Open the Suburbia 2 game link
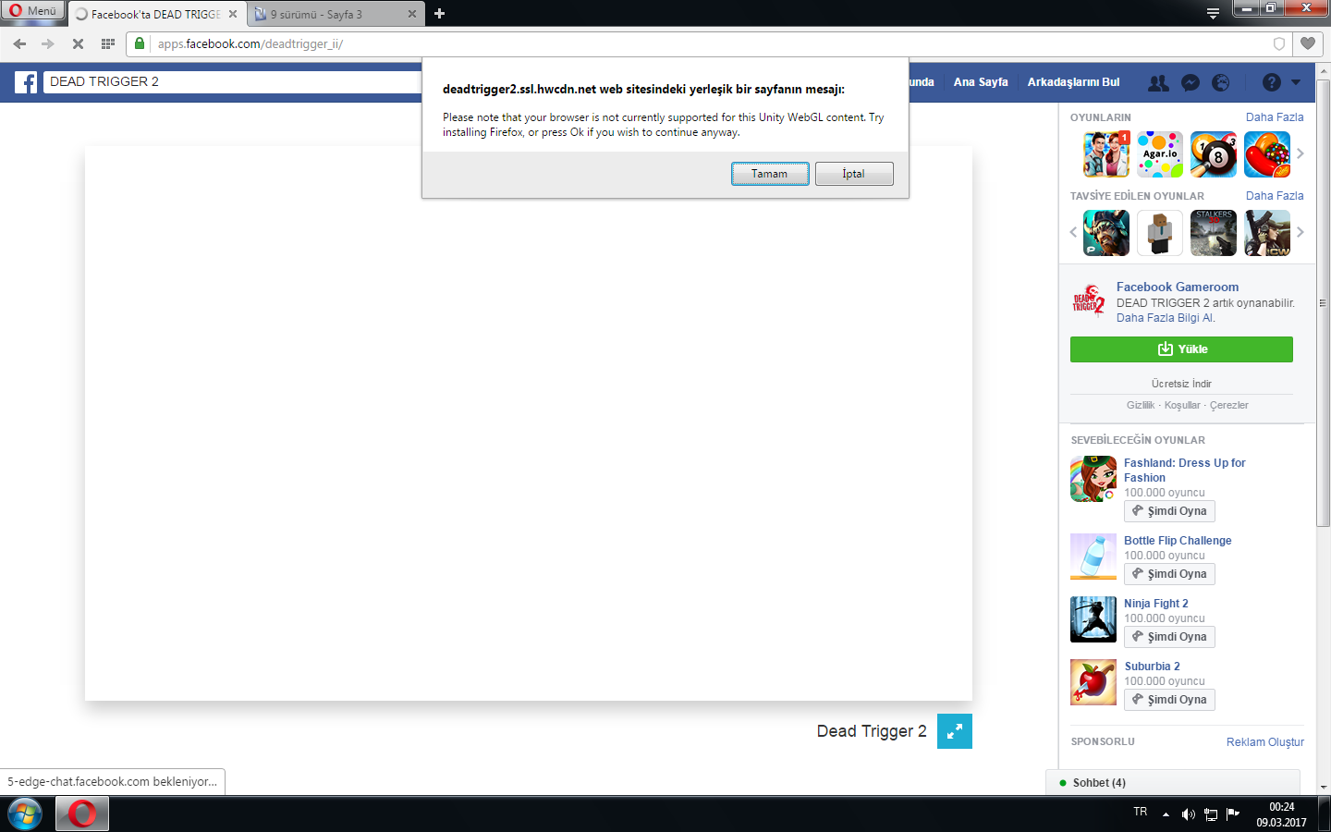The width and height of the screenshot is (1331, 832). [1152, 667]
